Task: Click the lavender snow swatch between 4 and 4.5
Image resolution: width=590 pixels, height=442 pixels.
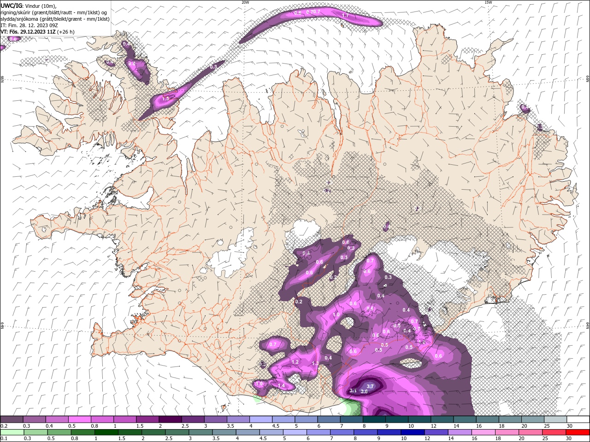Action: [261, 419]
